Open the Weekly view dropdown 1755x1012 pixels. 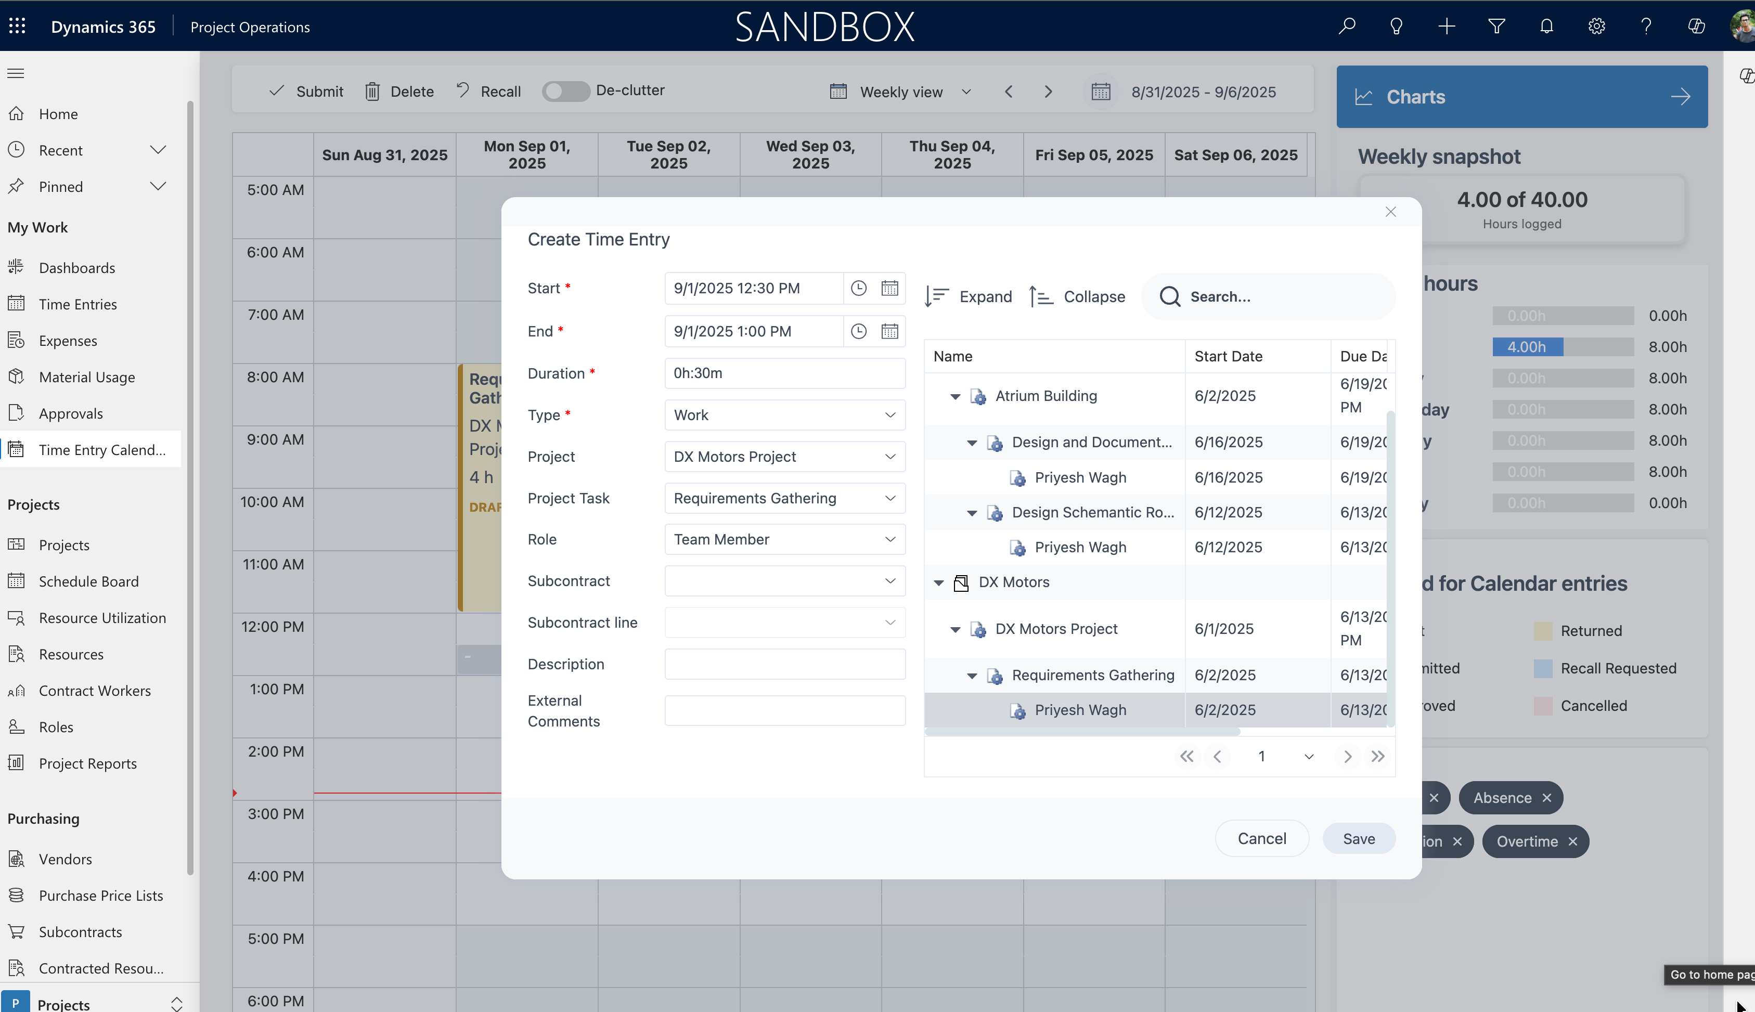pos(966,92)
